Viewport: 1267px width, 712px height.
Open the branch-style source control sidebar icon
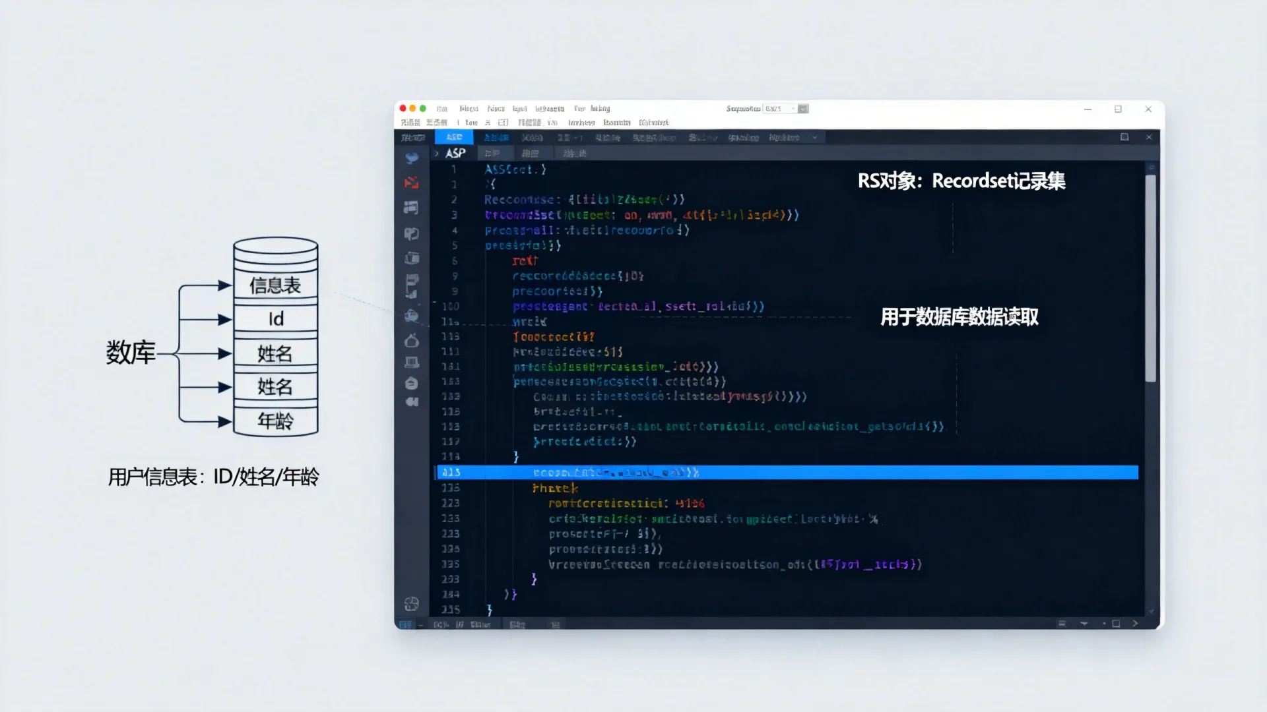[x=412, y=286]
